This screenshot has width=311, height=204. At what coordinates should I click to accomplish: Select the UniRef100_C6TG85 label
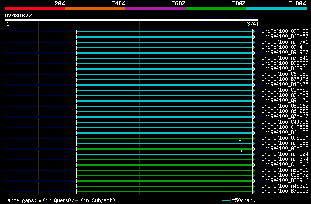pyautogui.click(x=285, y=74)
